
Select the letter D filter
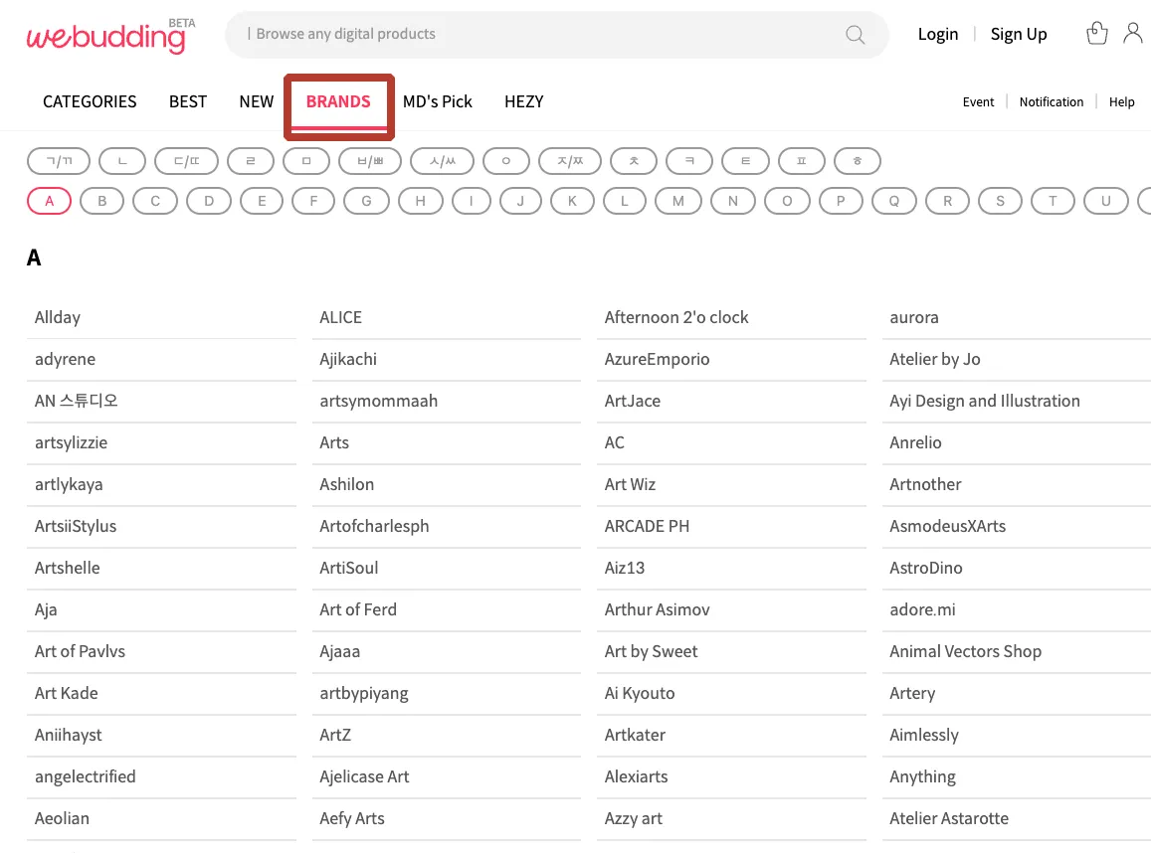pos(209,201)
